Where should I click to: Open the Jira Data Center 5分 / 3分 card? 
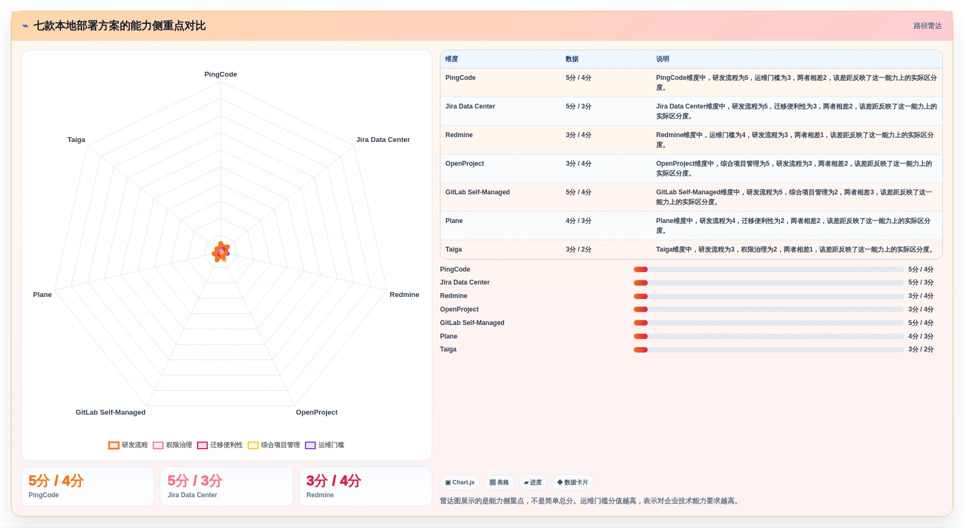click(227, 486)
